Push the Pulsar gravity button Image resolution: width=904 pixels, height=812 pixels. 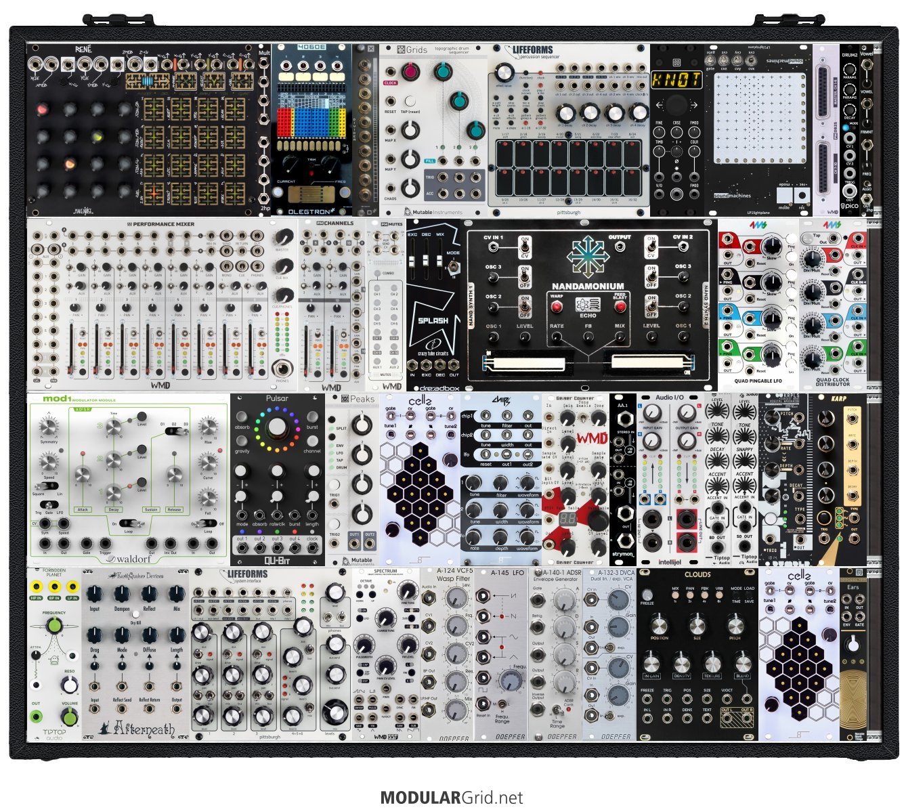(x=242, y=440)
